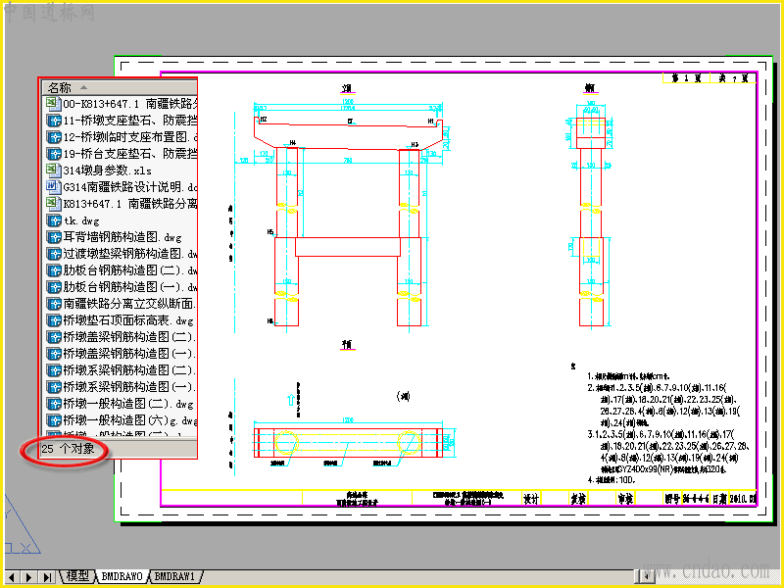Select the tk.dwg drawing file icon
The height and width of the screenshot is (588, 784).
point(54,220)
